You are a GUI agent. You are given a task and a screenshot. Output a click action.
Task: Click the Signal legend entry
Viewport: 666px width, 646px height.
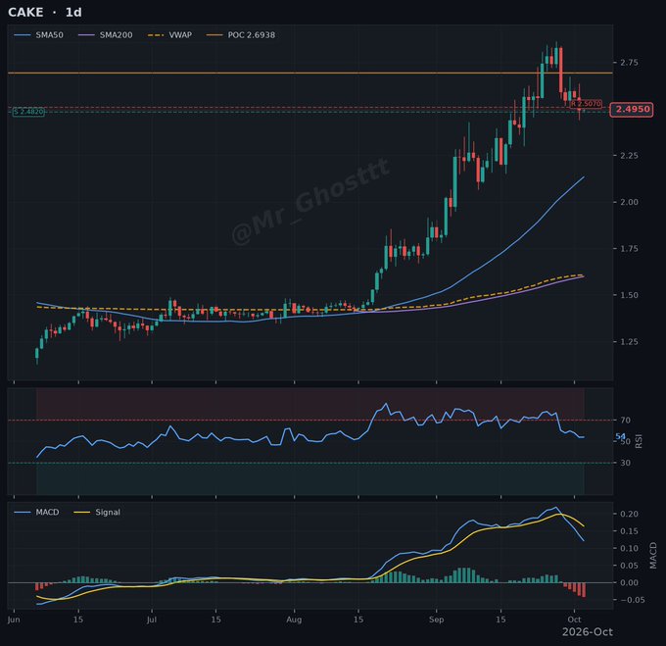coord(97,512)
